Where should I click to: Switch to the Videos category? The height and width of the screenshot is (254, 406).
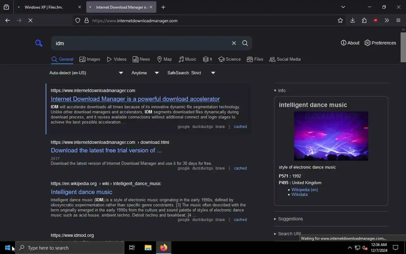[117, 59]
